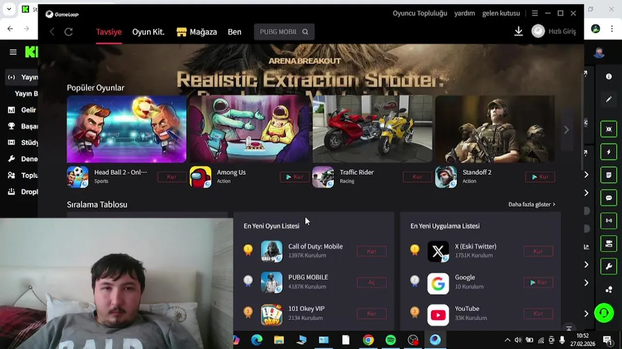Image resolution: width=622 pixels, height=349 pixels.
Task: Expand Daha fazla göster in Sıralama Tablosu
Action: pyautogui.click(x=531, y=205)
